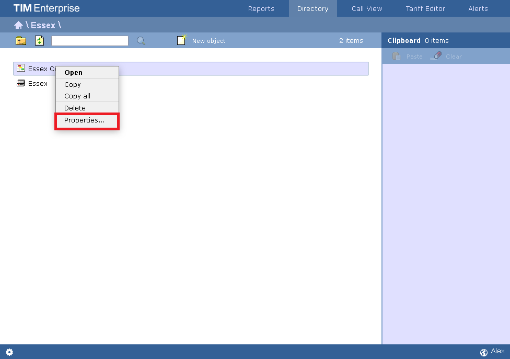Choose Properties... from context menu

click(84, 120)
